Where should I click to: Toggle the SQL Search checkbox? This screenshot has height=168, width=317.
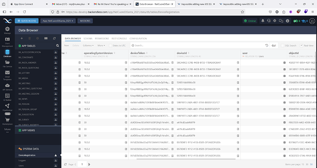[x=283, y=45]
